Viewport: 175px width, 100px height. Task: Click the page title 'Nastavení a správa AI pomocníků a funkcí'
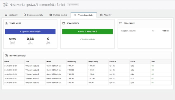click(37, 5)
